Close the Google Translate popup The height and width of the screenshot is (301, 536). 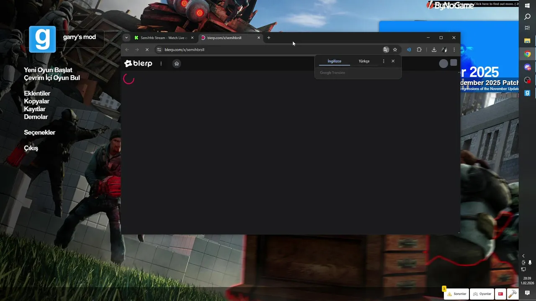pos(393,61)
